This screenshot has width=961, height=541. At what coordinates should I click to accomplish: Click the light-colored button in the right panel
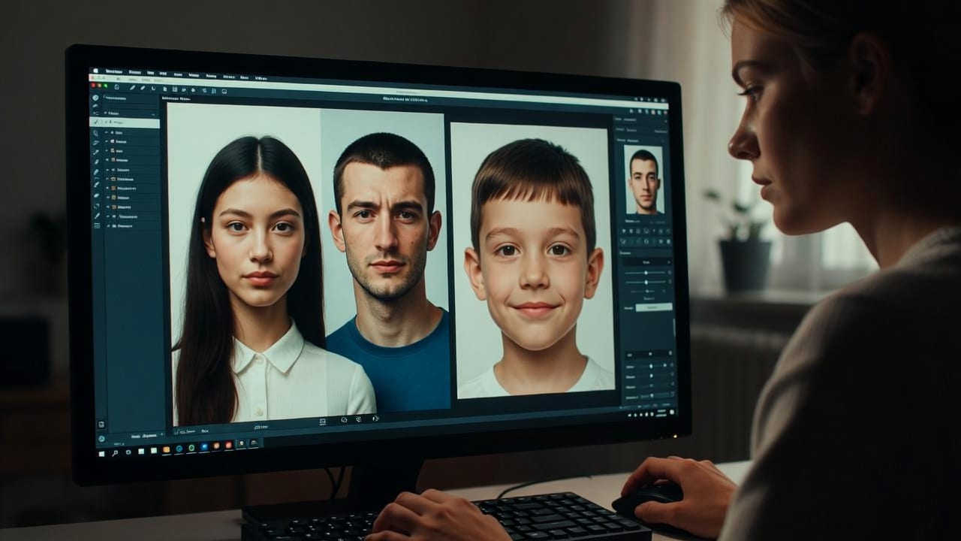click(654, 307)
